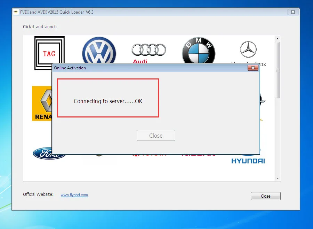Click the Quick Loader title bar app icon
Viewport: 313px width, 229px height.
pos(16,12)
